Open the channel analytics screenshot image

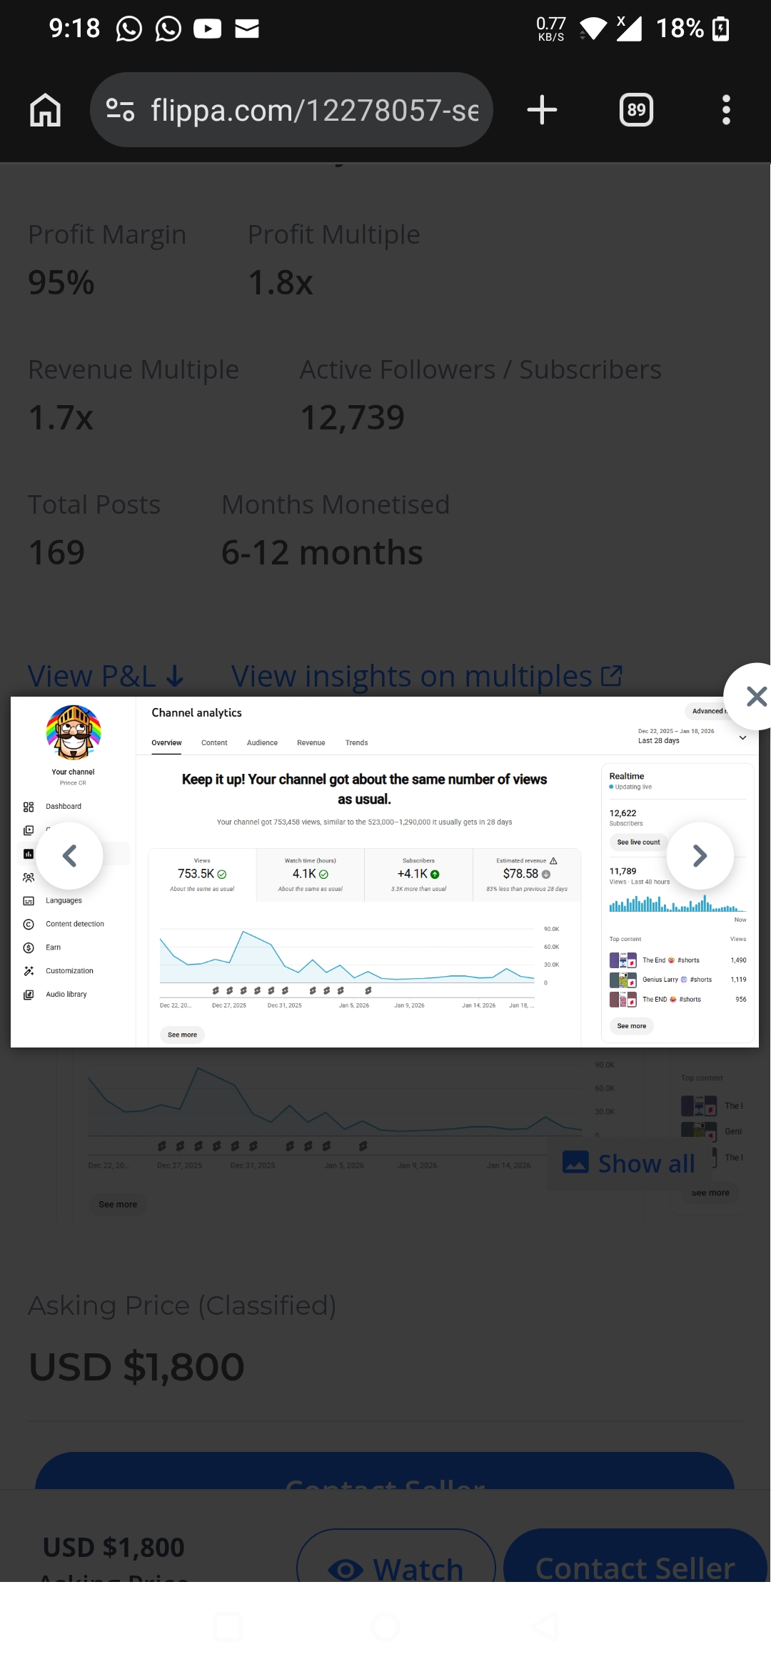[x=384, y=872]
